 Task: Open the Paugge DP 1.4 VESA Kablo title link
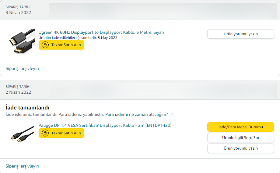(105, 125)
